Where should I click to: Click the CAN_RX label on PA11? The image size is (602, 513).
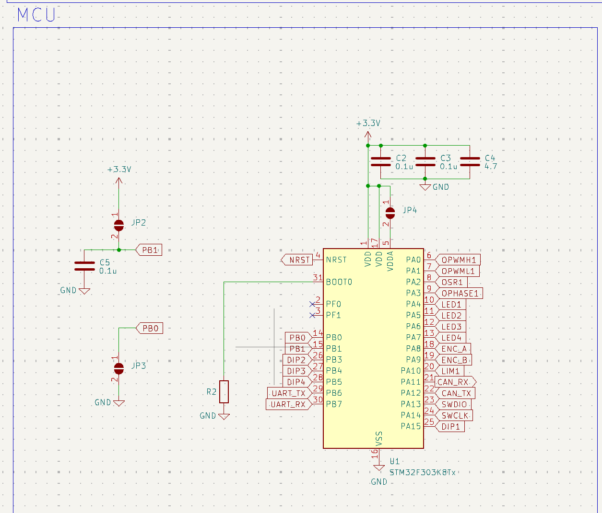pos(455,382)
